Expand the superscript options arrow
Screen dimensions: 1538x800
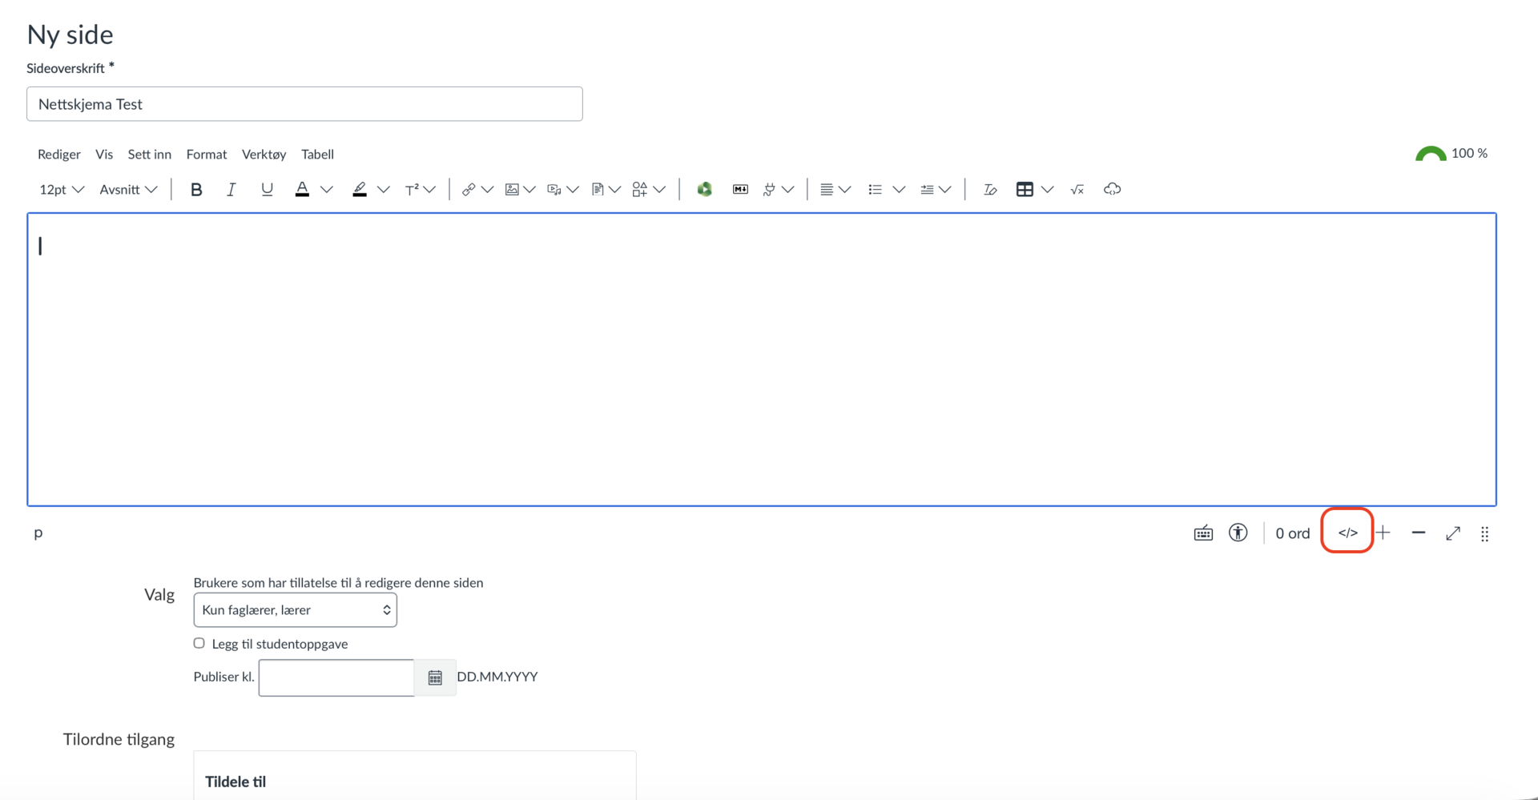pos(430,190)
